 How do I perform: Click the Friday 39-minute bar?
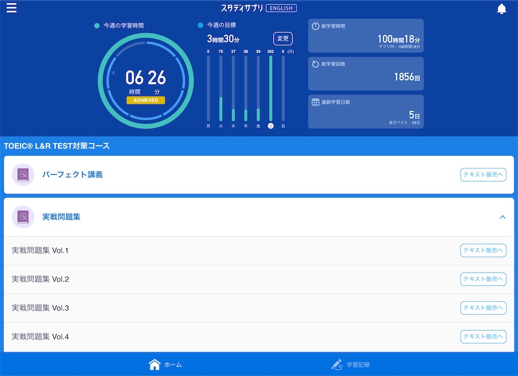pos(258,88)
